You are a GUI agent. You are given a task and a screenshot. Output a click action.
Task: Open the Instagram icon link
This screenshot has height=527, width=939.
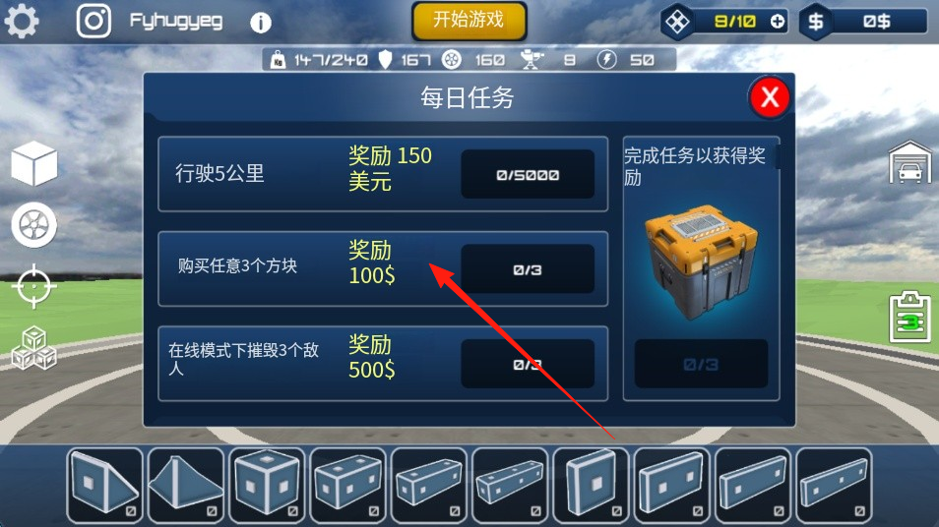pos(94,21)
